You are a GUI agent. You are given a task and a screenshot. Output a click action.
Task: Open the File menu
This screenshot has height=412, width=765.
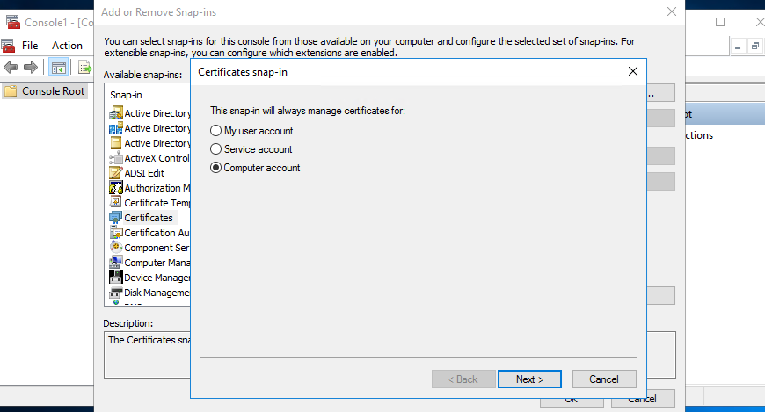pos(30,45)
